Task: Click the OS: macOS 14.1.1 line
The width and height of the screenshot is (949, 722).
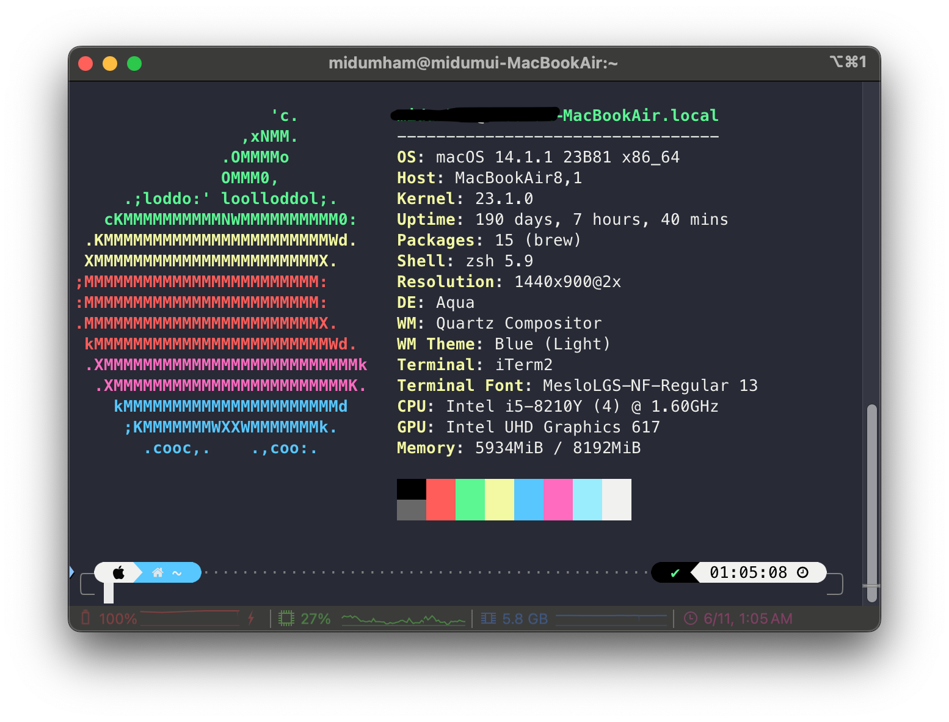Action: 538,157
